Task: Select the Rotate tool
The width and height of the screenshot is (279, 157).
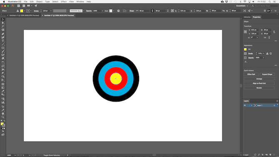Action: [x=3, y=62]
